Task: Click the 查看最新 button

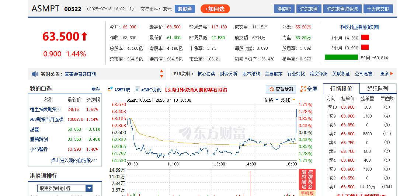Action: click(x=281, y=89)
